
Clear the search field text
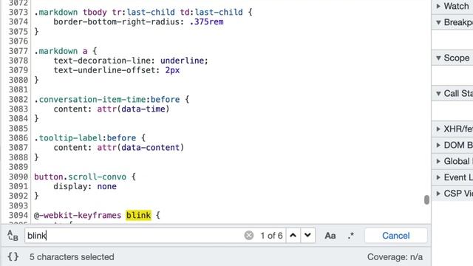(x=249, y=235)
